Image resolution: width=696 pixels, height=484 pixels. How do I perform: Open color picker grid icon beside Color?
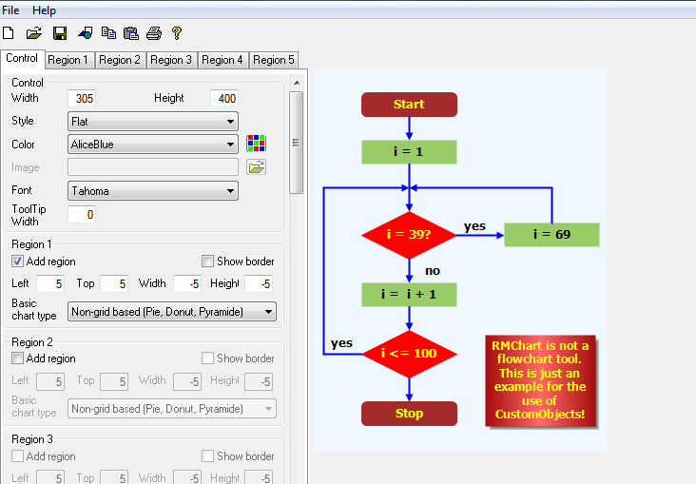[256, 144]
